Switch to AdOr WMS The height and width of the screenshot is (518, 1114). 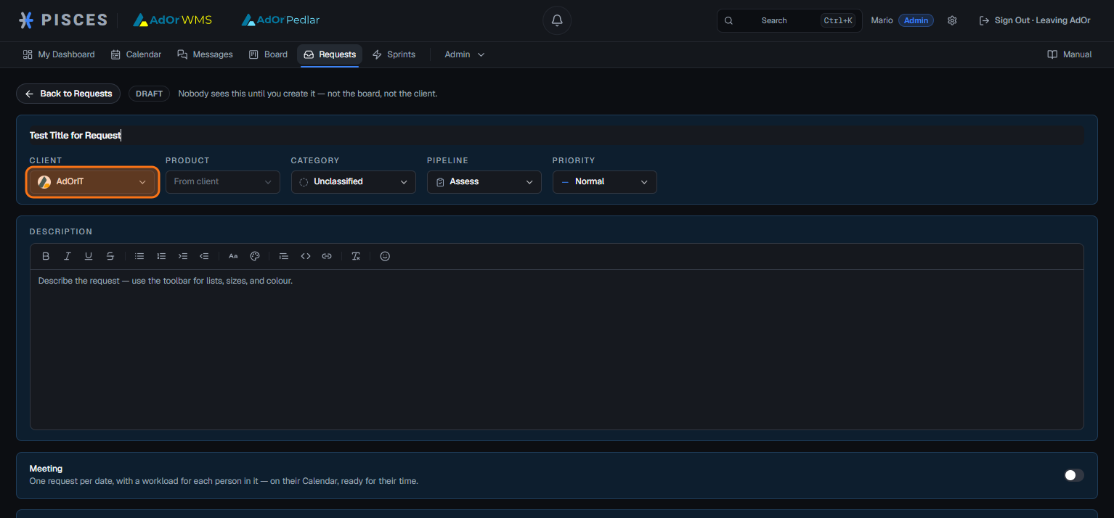tap(173, 20)
